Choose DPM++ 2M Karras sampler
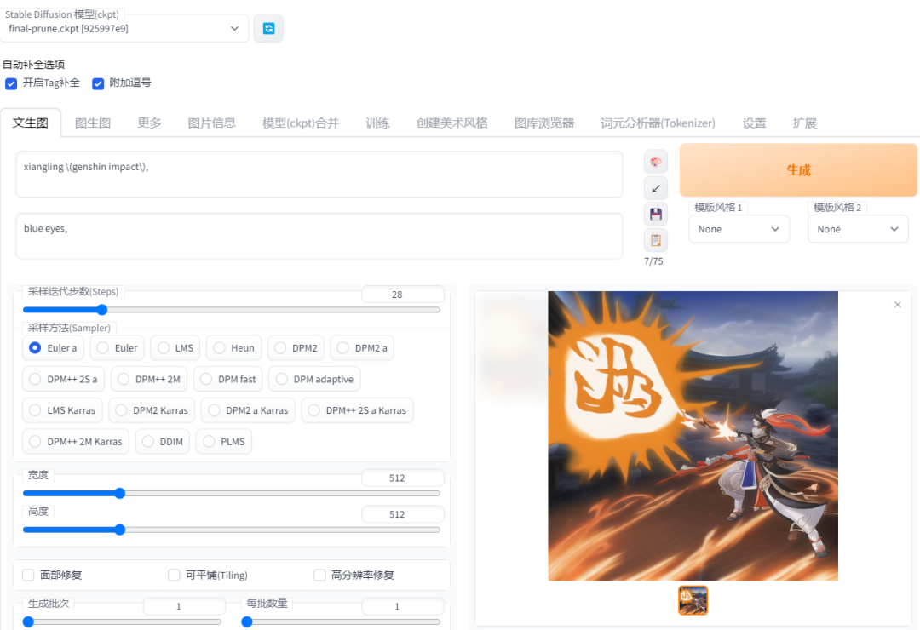This screenshot has height=630, width=920. (35, 442)
